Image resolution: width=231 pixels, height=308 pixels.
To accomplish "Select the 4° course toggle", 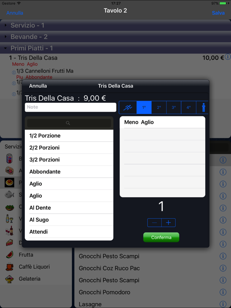I will click(x=188, y=107).
